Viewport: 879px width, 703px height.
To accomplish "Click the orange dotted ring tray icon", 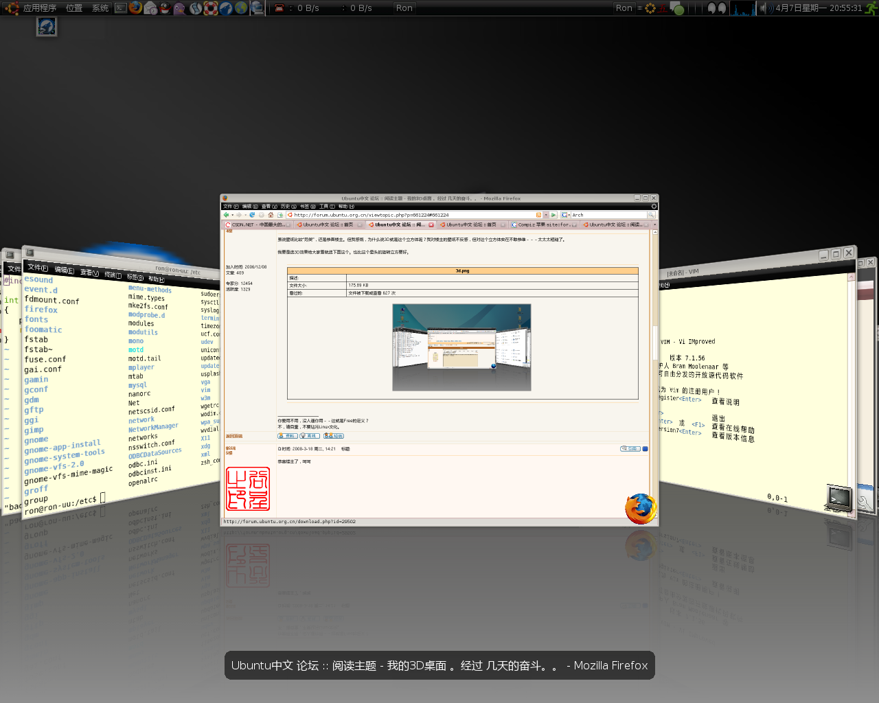I will tap(650, 8).
